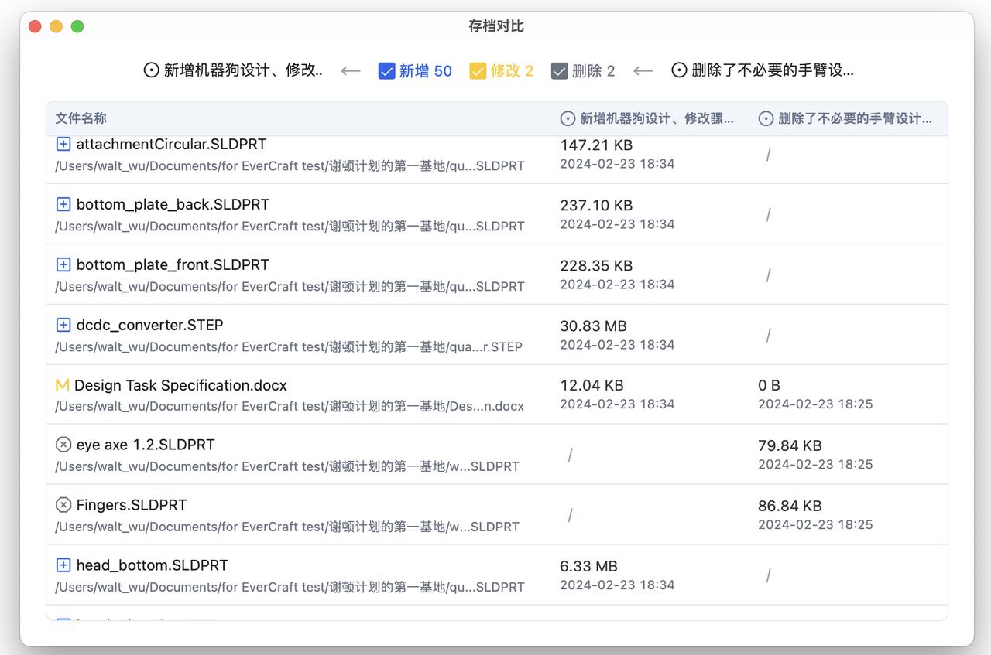Screen dimensions: 991x655
Task: Click the 删除了不必要的手臂设计 column header
Action: point(845,118)
